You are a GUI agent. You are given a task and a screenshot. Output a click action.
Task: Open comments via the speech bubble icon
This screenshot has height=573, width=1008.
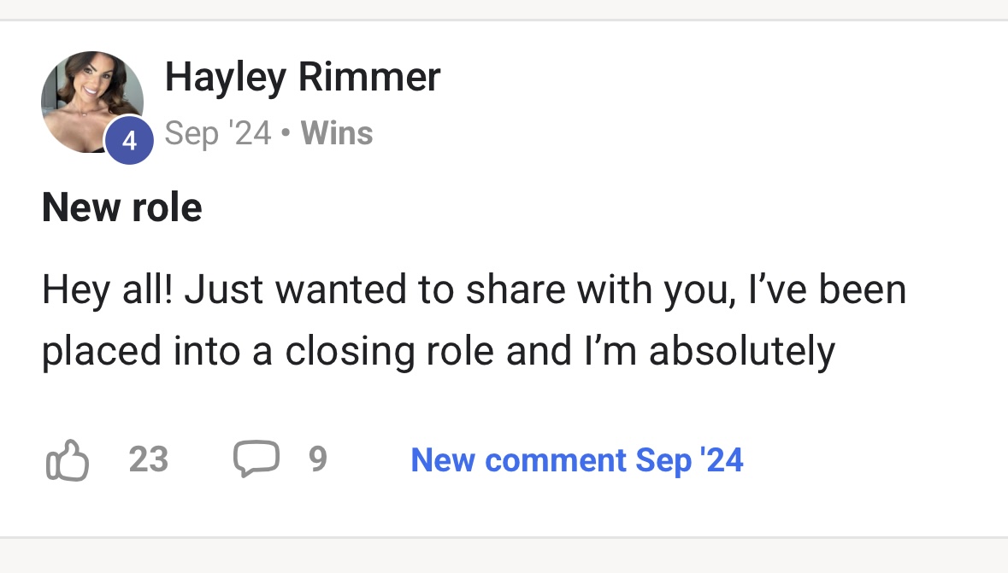[x=256, y=459]
